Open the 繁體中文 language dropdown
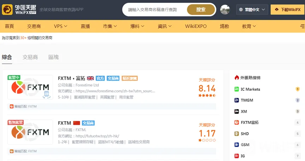305x161 pixels. pos(252,10)
